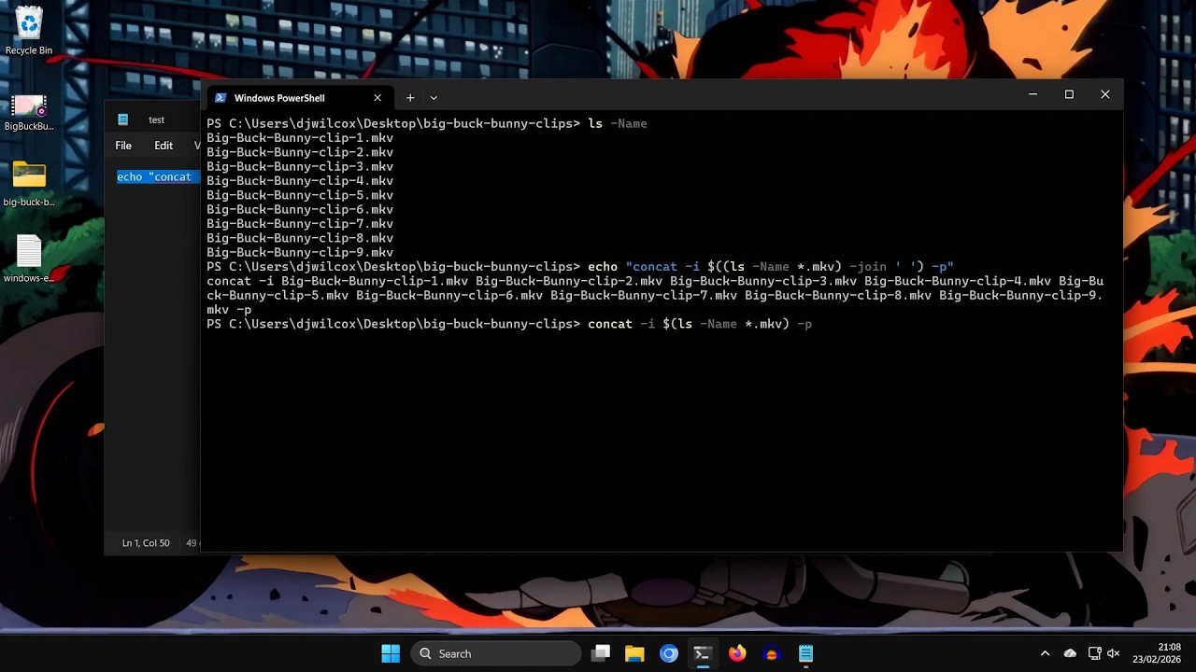Click the Terminal icon in the taskbar

coord(703,653)
